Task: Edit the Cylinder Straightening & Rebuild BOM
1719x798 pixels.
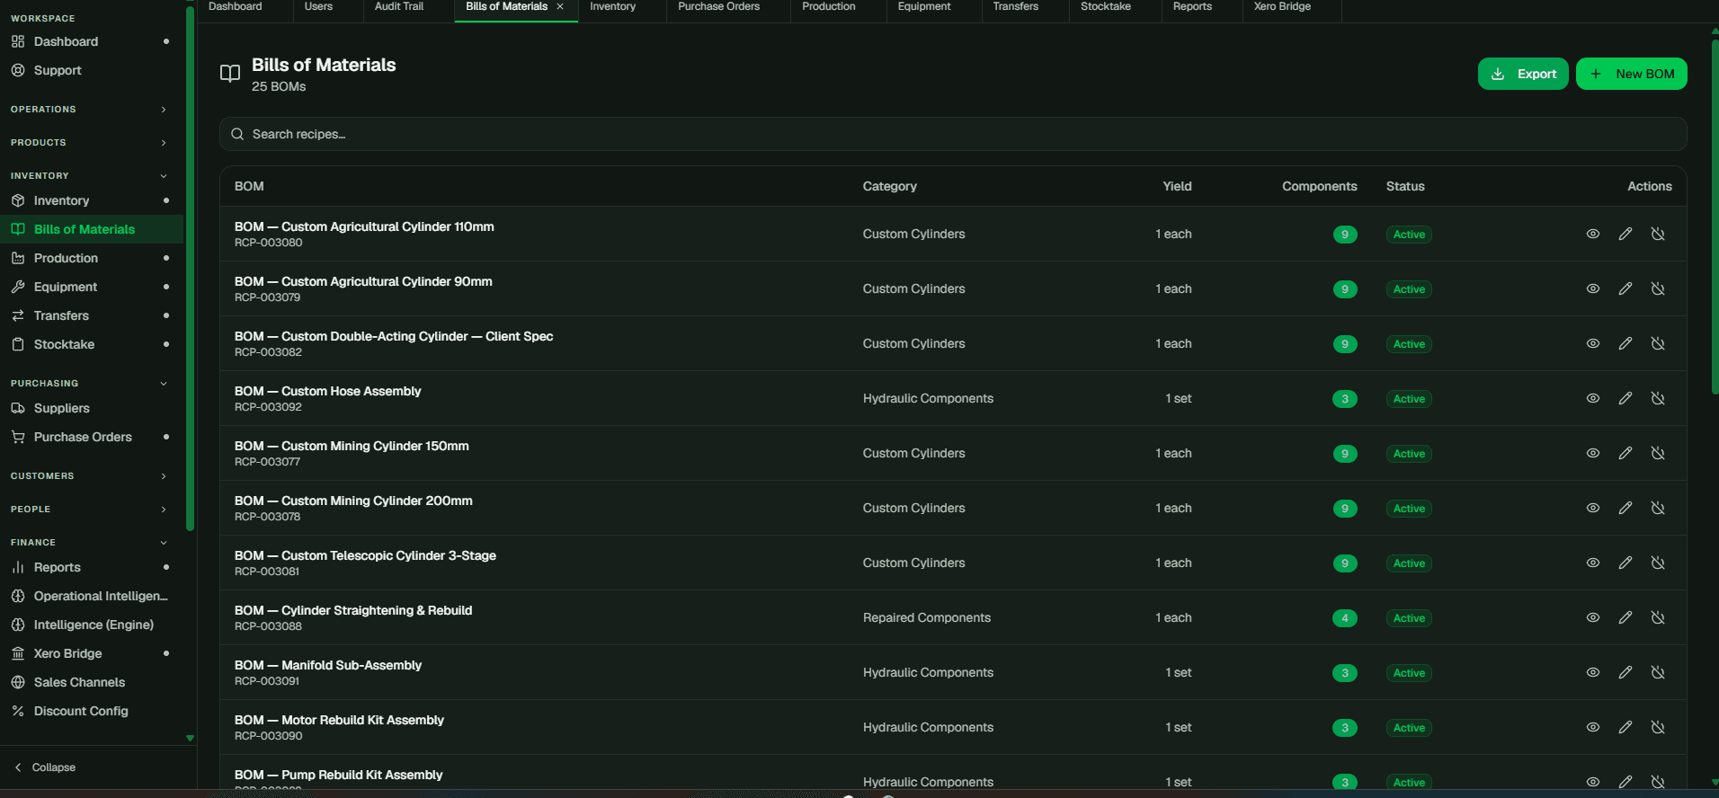Action: point(1625,617)
